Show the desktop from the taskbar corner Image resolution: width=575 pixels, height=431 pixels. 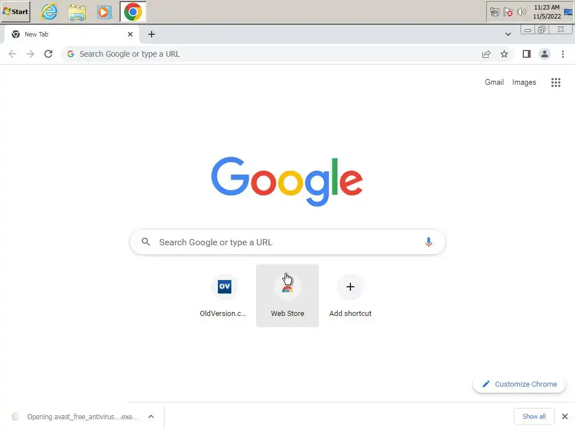[x=568, y=12]
